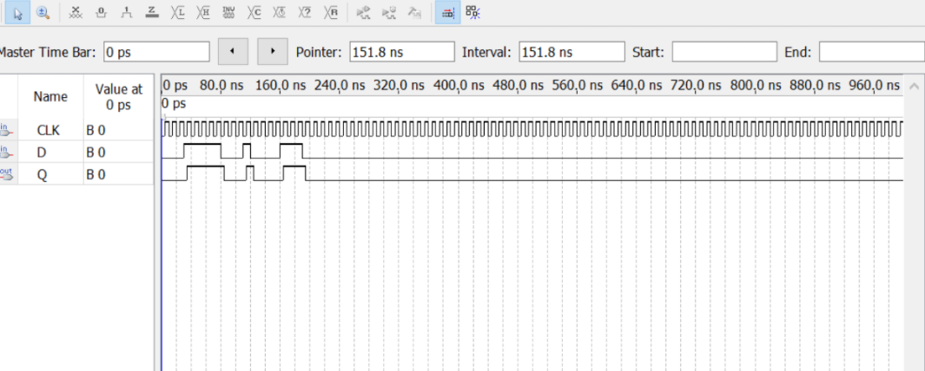Click D value 'B 0'
This screenshot has width=925, height=371.
click(x=96, y=153)
